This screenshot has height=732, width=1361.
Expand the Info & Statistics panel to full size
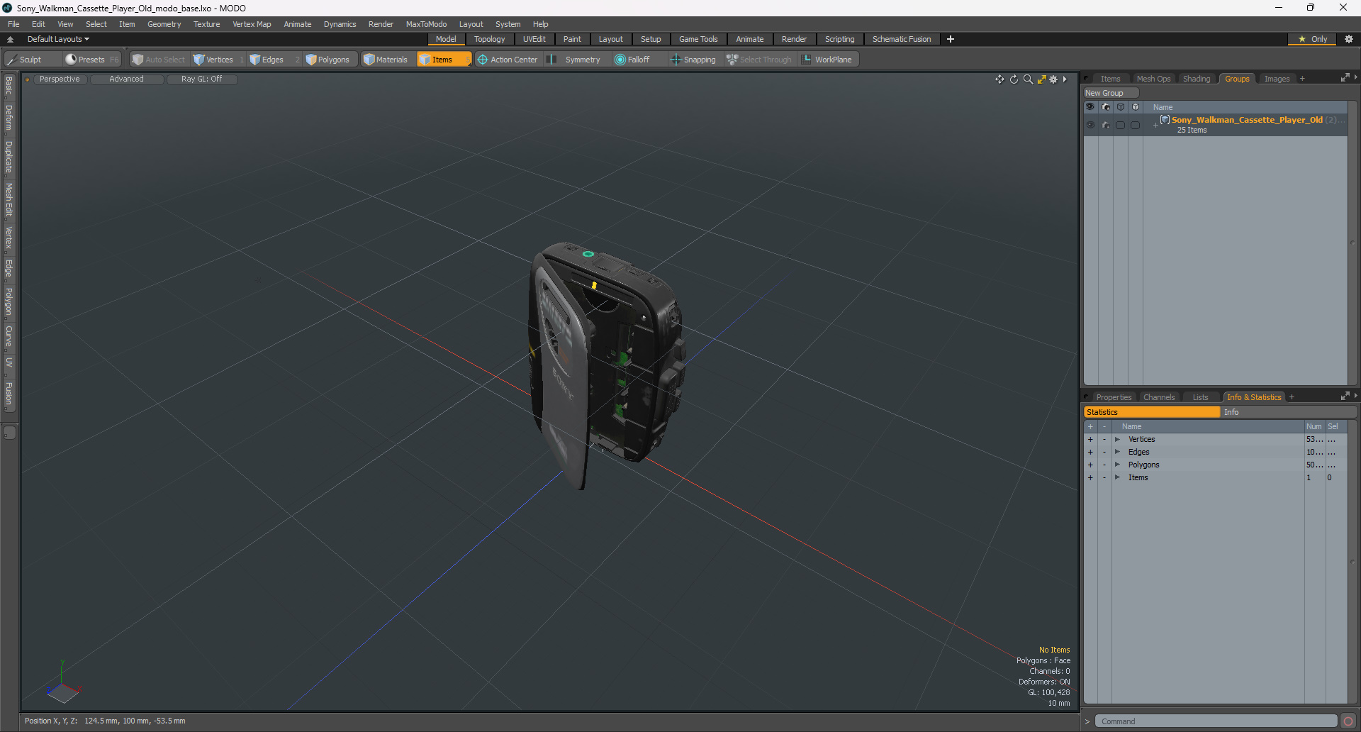pos(1345,396)
